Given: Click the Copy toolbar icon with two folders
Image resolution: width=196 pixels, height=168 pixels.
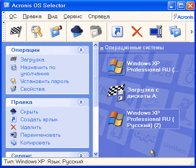Looking at the screenshot, I should (175, 32).
